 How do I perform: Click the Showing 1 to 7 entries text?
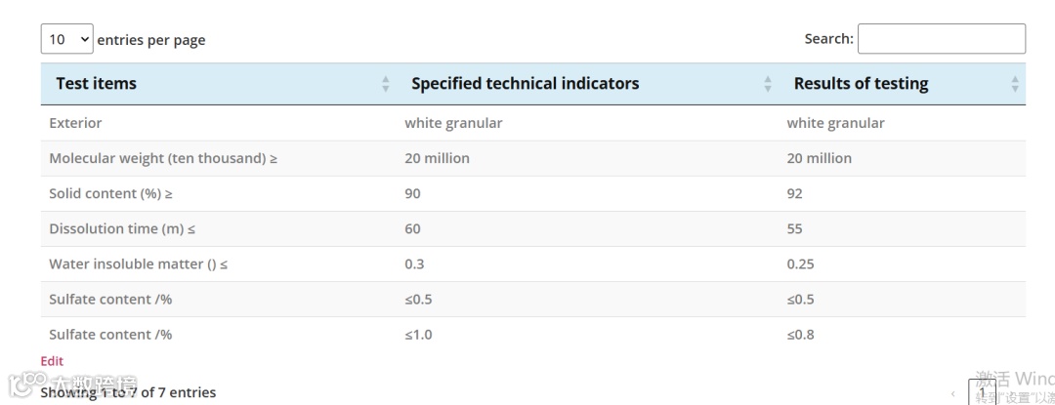point(129,392)
